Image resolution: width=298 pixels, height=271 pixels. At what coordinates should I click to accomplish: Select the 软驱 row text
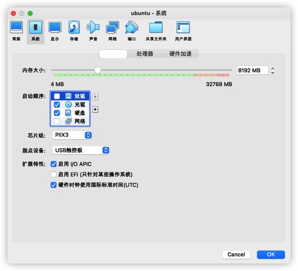(x=80, y=96)
